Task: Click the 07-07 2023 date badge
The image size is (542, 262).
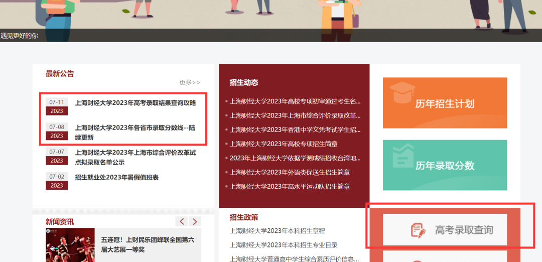Action: coord(57,156)
